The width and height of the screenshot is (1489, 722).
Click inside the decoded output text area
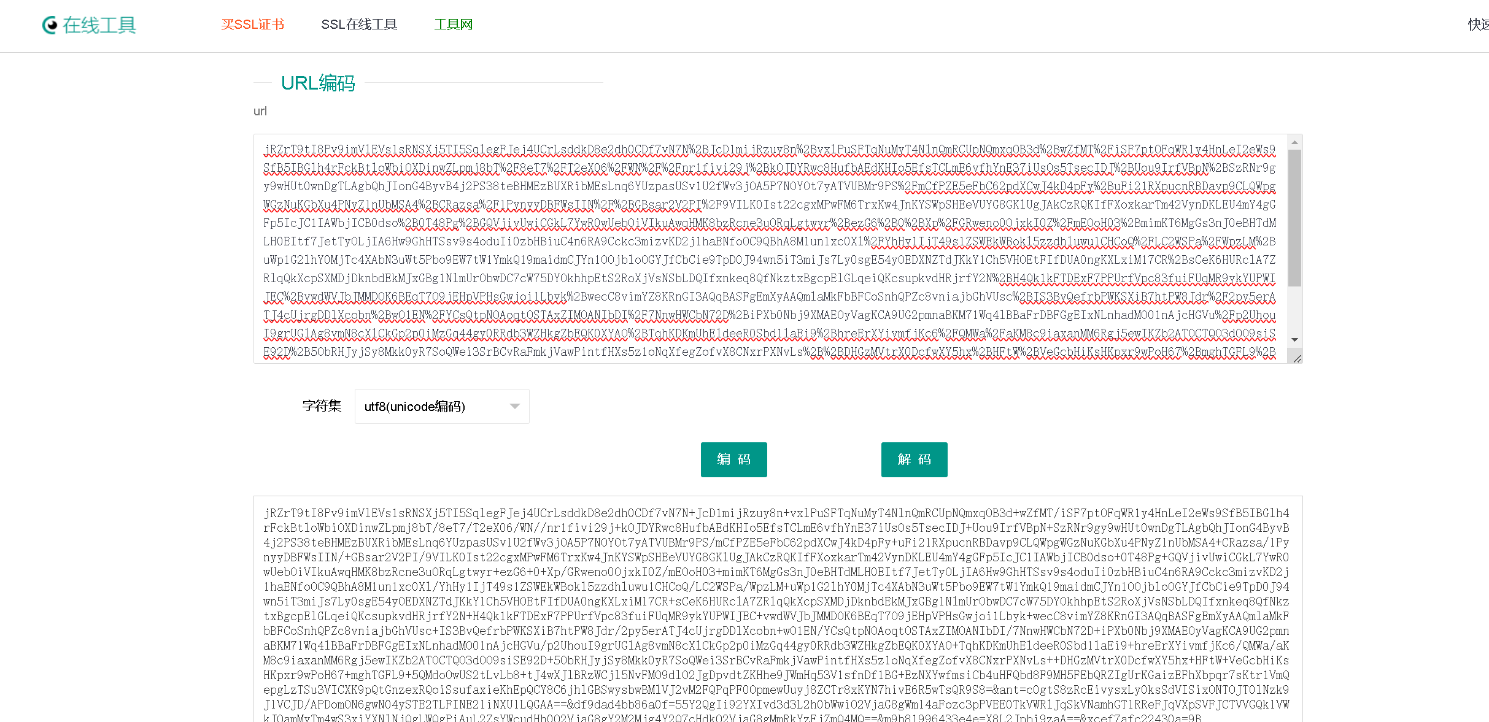point(778,609)
